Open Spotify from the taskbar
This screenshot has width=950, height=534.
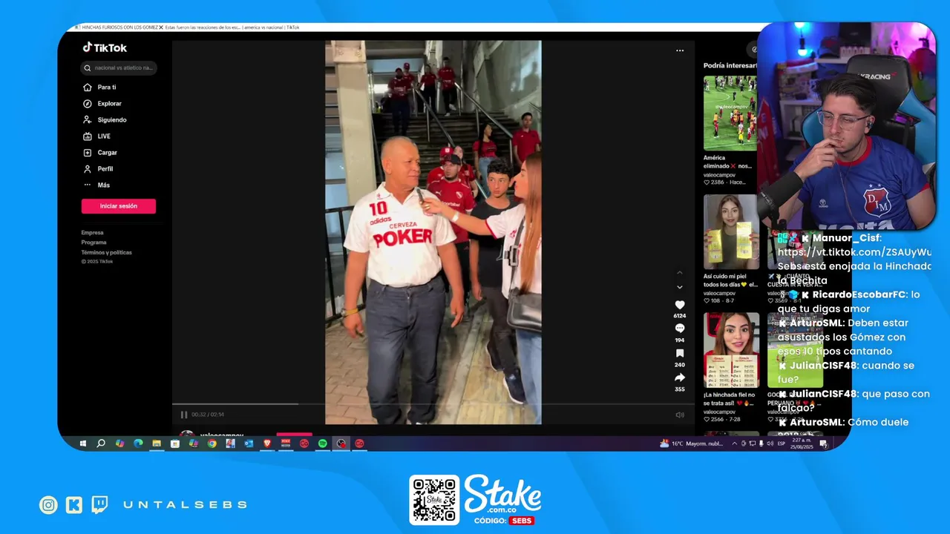tap(323, 444)
